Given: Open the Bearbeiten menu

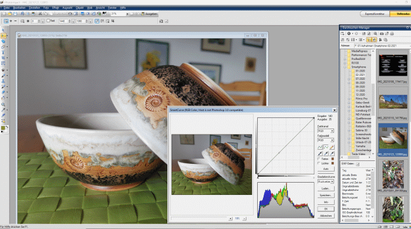Looking at the screenshot, I should 19,8.
